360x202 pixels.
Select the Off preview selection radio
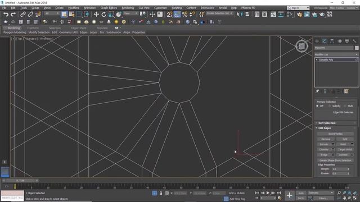click(317, 106)
